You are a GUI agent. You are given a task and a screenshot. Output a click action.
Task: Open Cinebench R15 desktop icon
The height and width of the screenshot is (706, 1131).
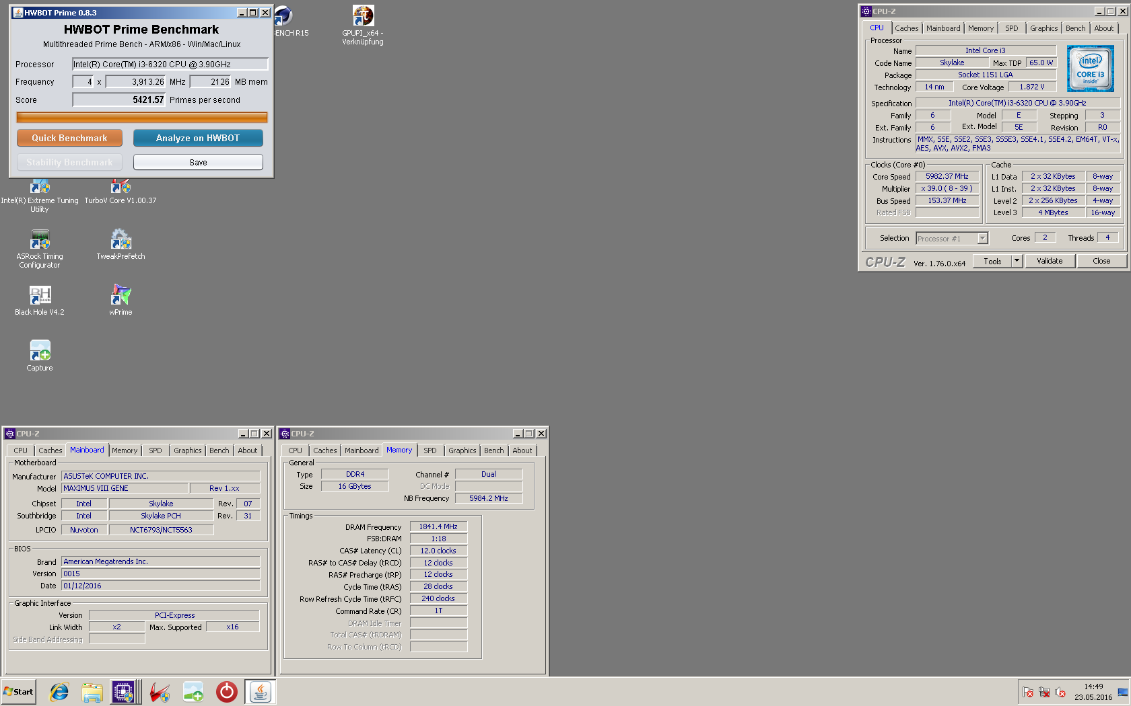(292, 22)
